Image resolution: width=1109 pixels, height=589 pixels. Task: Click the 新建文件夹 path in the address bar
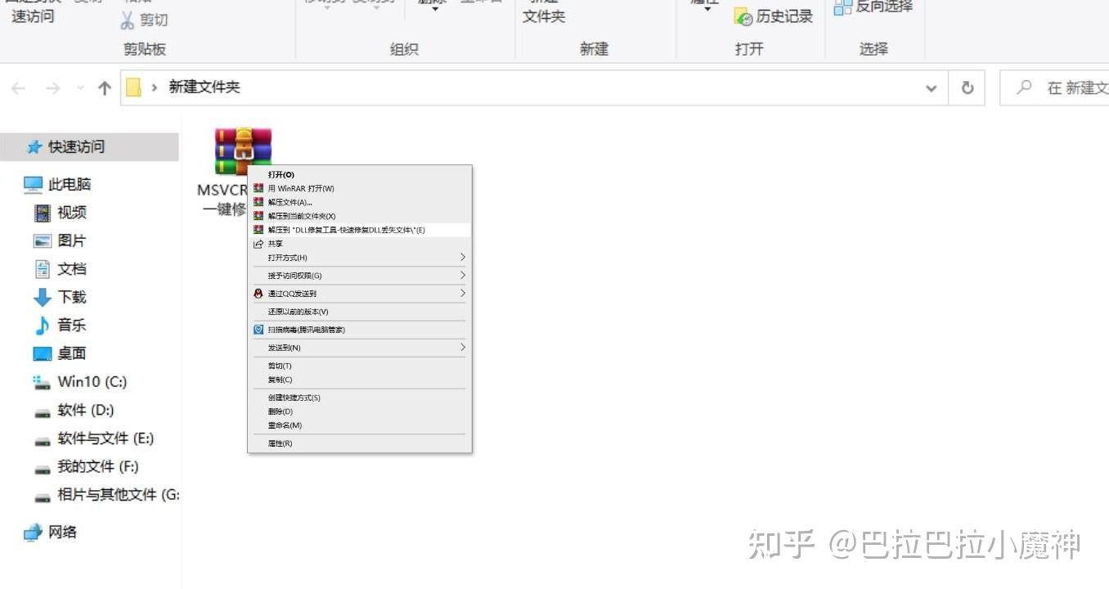204,87
